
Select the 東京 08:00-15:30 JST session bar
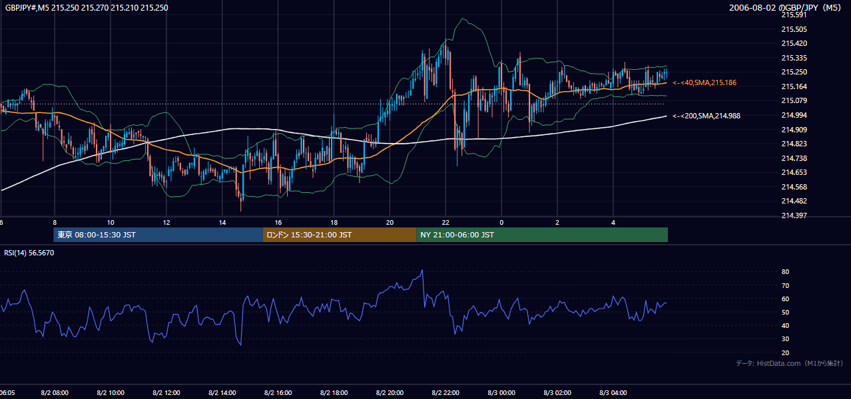tap(158, 235)
